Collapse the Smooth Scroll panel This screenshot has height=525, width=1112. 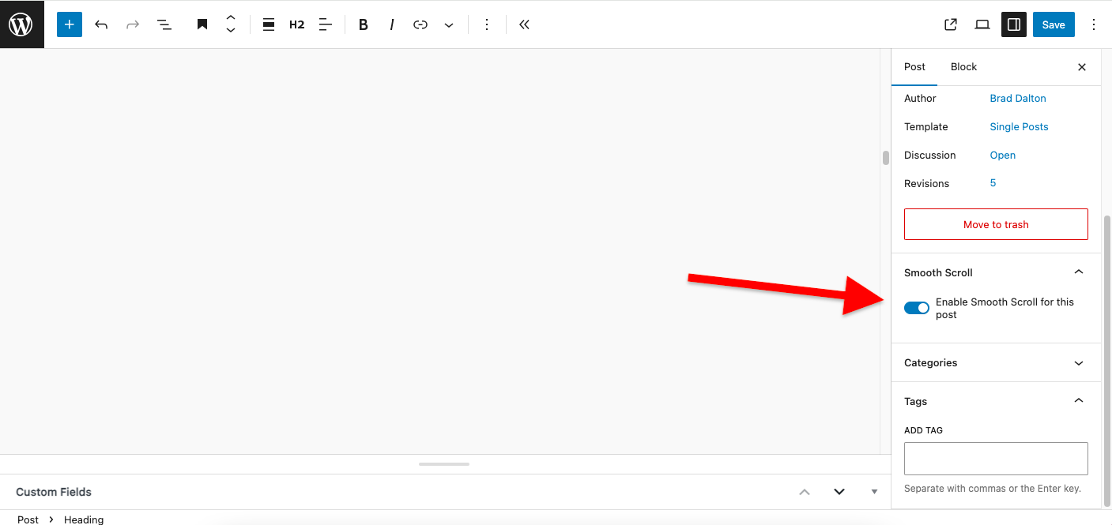pos(1079,272)
